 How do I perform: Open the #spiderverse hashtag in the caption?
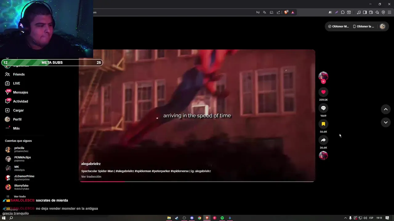click(180, 171)
